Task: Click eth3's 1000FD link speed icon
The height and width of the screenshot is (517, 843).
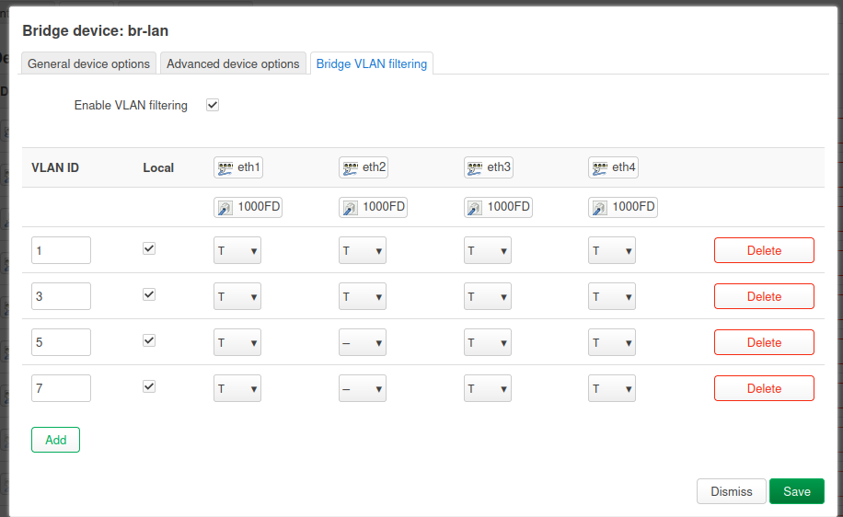Action: [475, 208]
